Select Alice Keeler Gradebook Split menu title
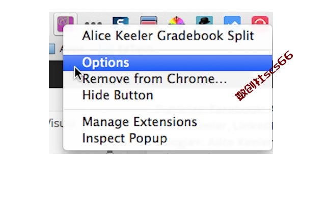The width and height of the screenshot is (326, 203). [x=168, y=36]
